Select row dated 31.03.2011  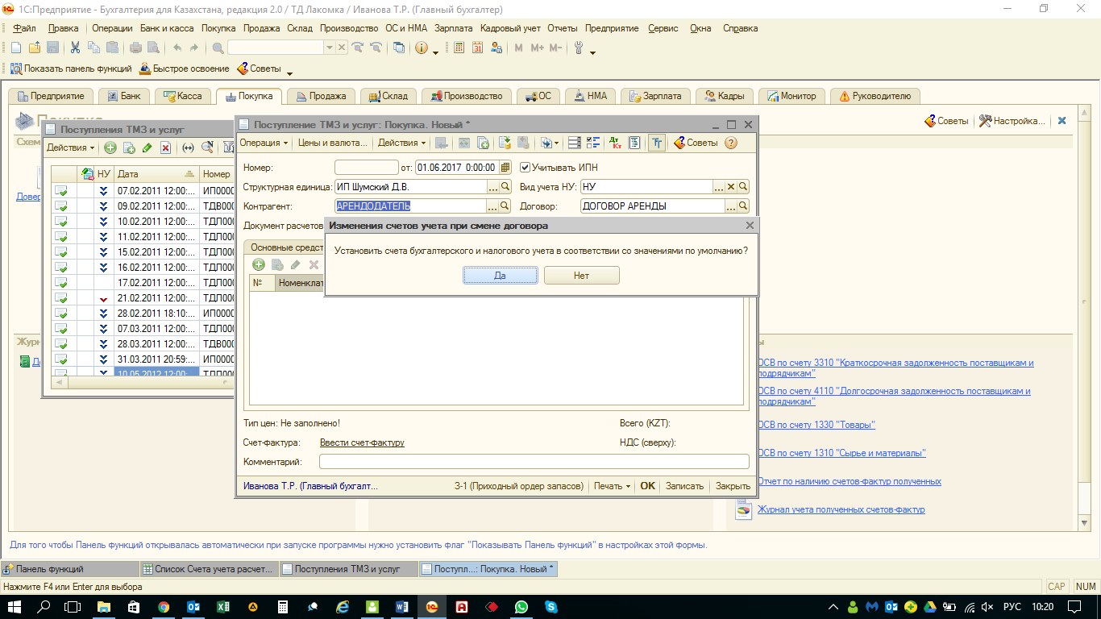143,359
